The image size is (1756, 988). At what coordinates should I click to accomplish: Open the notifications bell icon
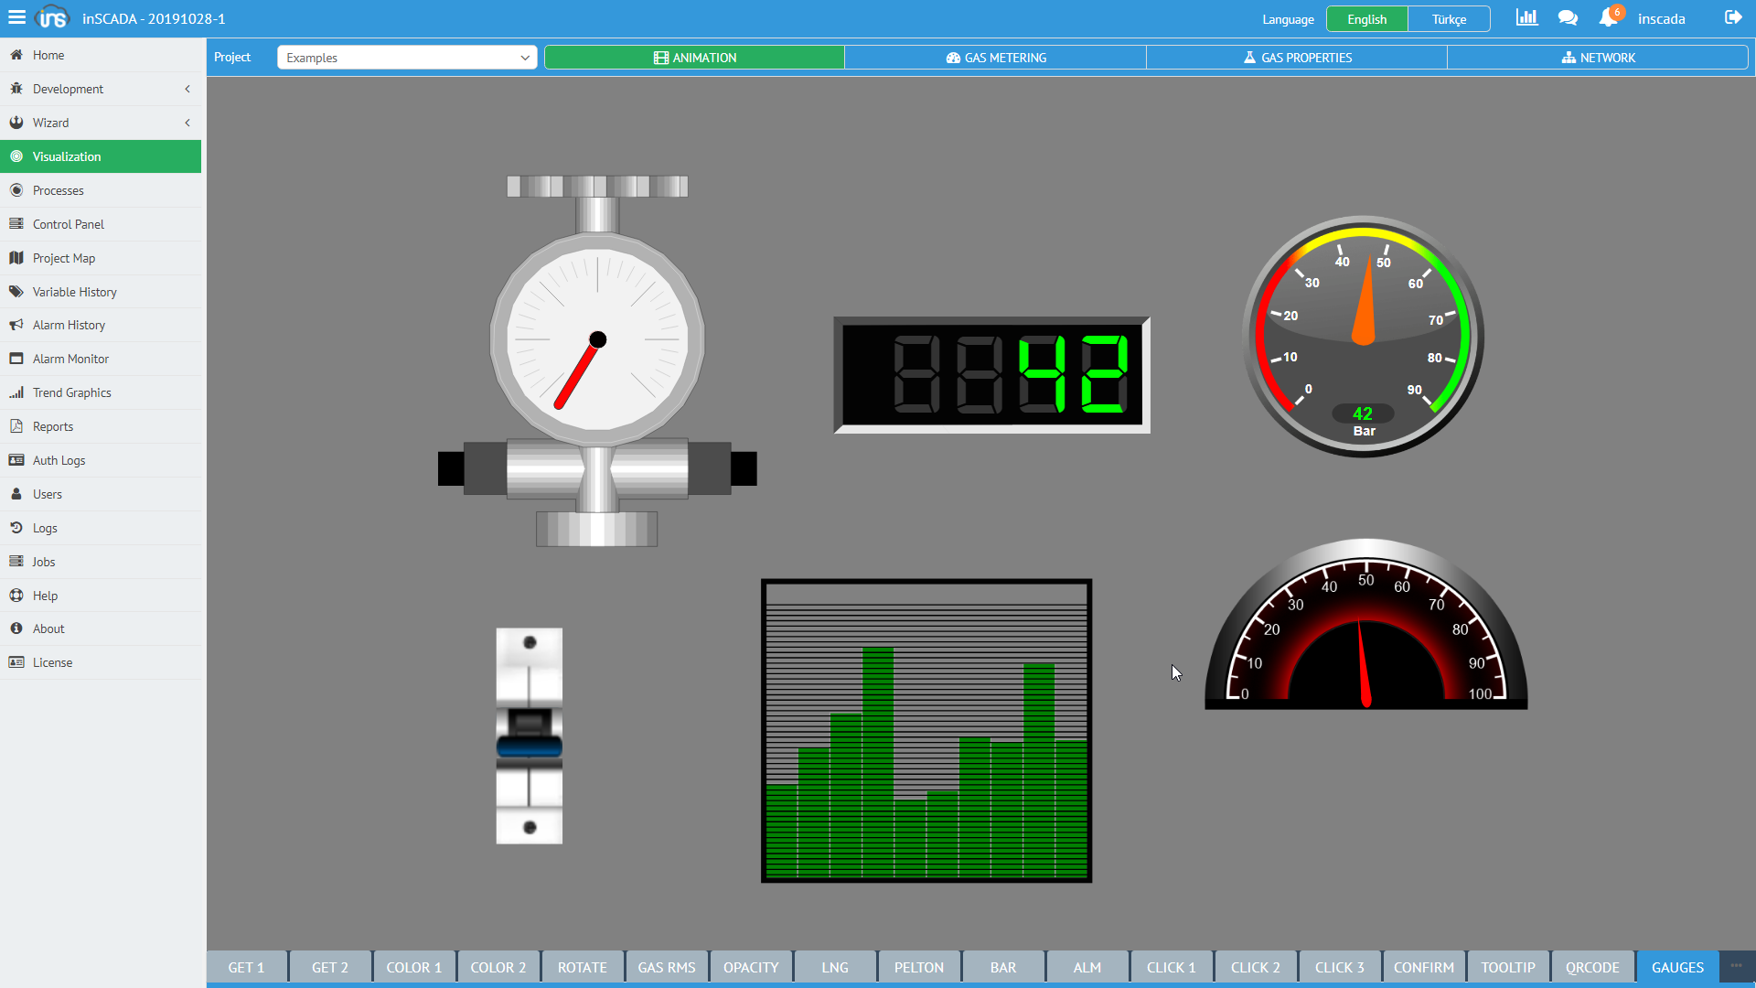1608,17
